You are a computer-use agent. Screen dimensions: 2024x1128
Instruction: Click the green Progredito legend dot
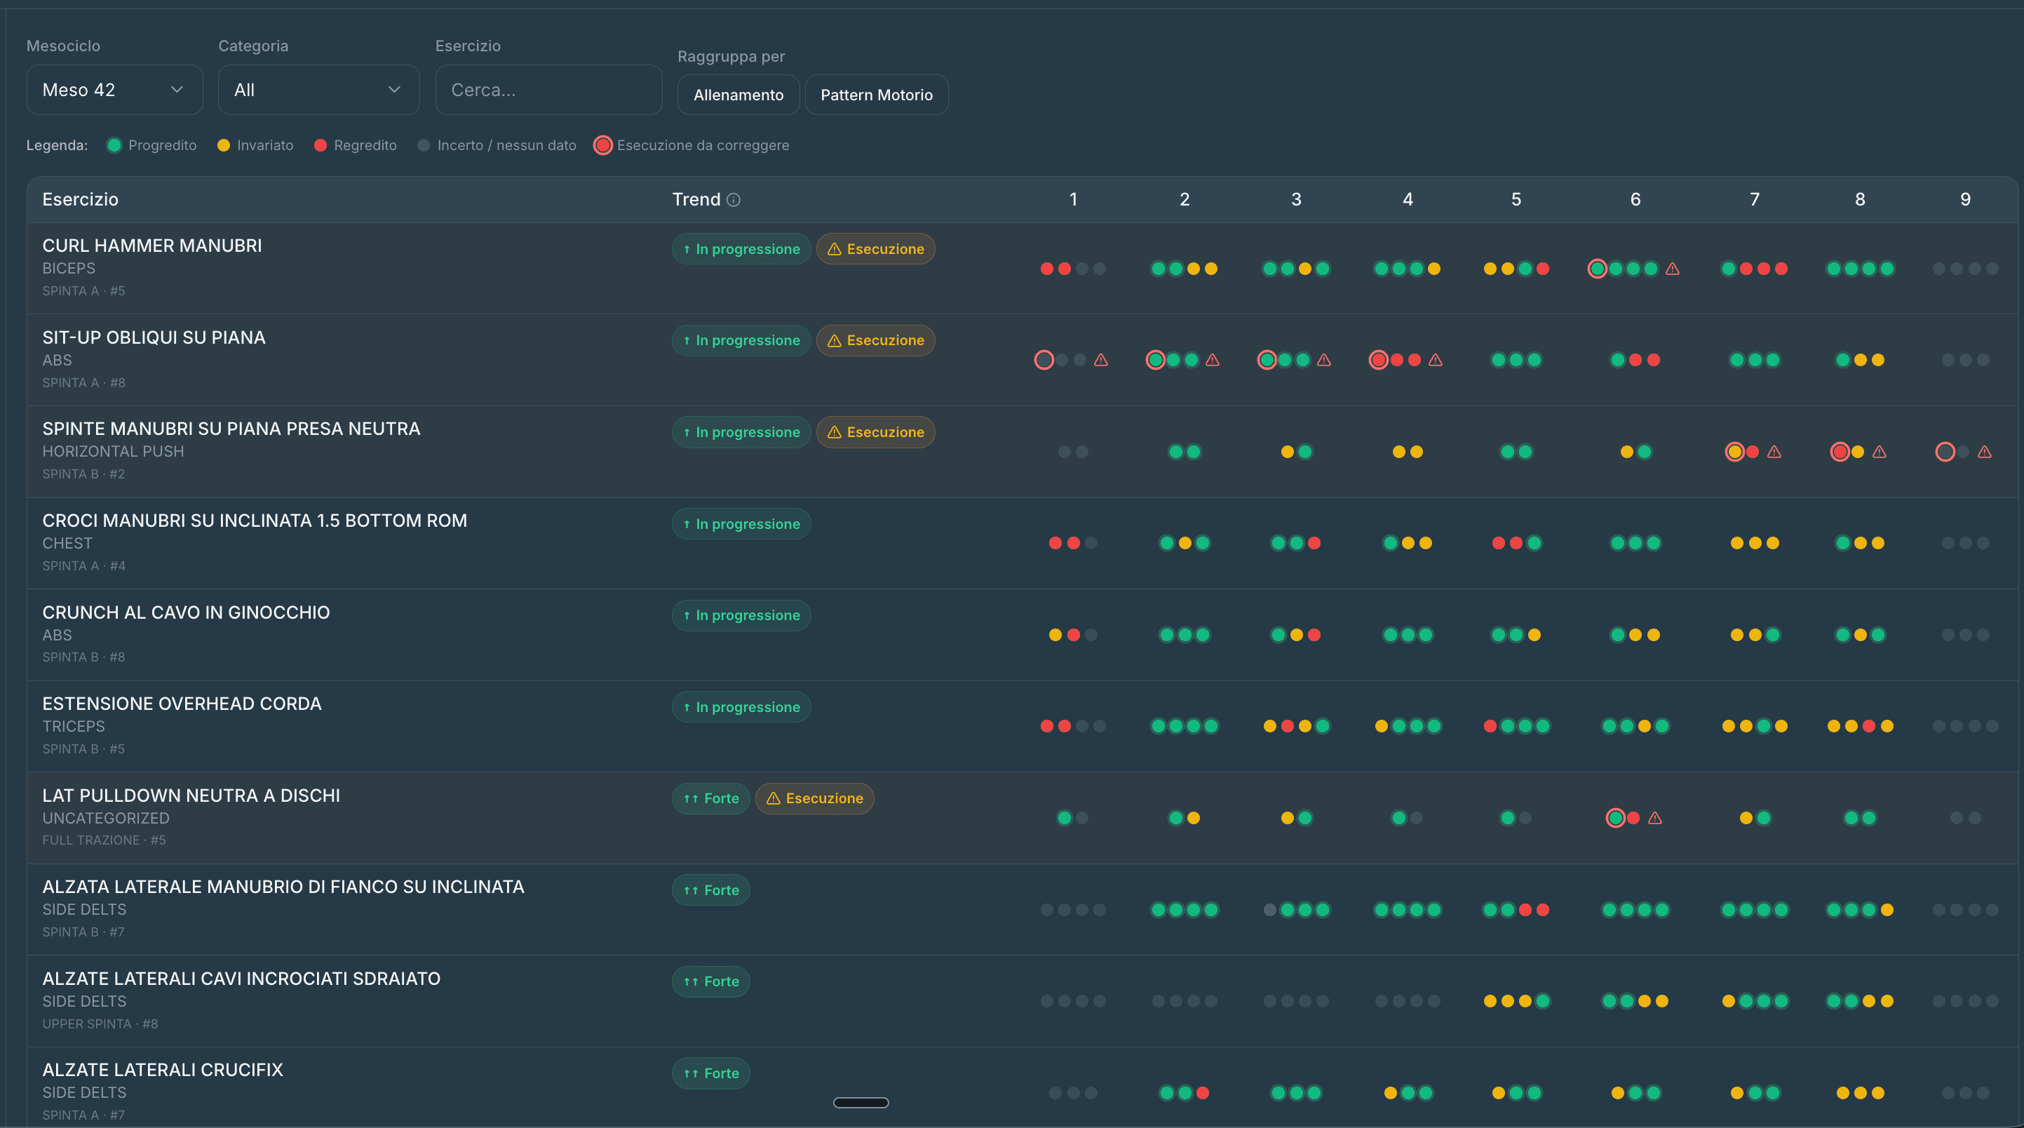(114, 145)
